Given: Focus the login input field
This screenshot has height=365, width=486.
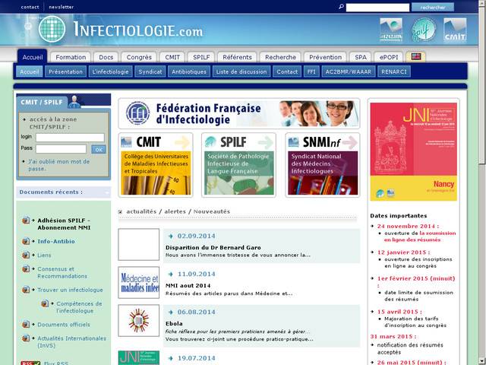Looking at the screenshot, I should 70,138.
